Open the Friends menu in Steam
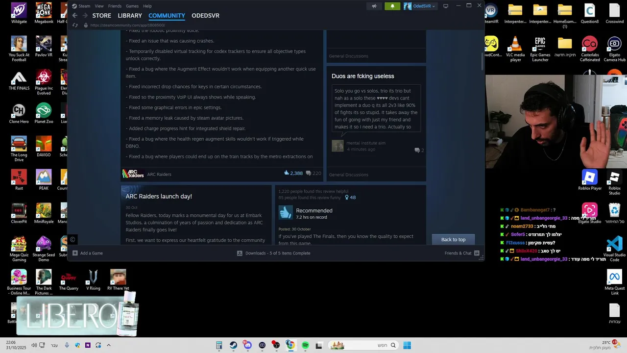Image resolution: width=627 pixels, height=353 pixels. tap(115, 6)
